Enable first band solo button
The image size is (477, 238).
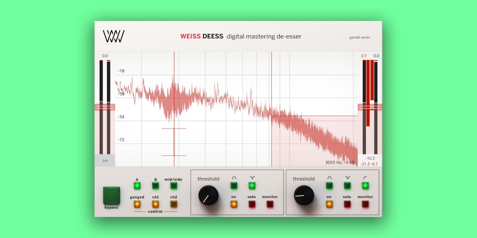(x=252, y=204)
